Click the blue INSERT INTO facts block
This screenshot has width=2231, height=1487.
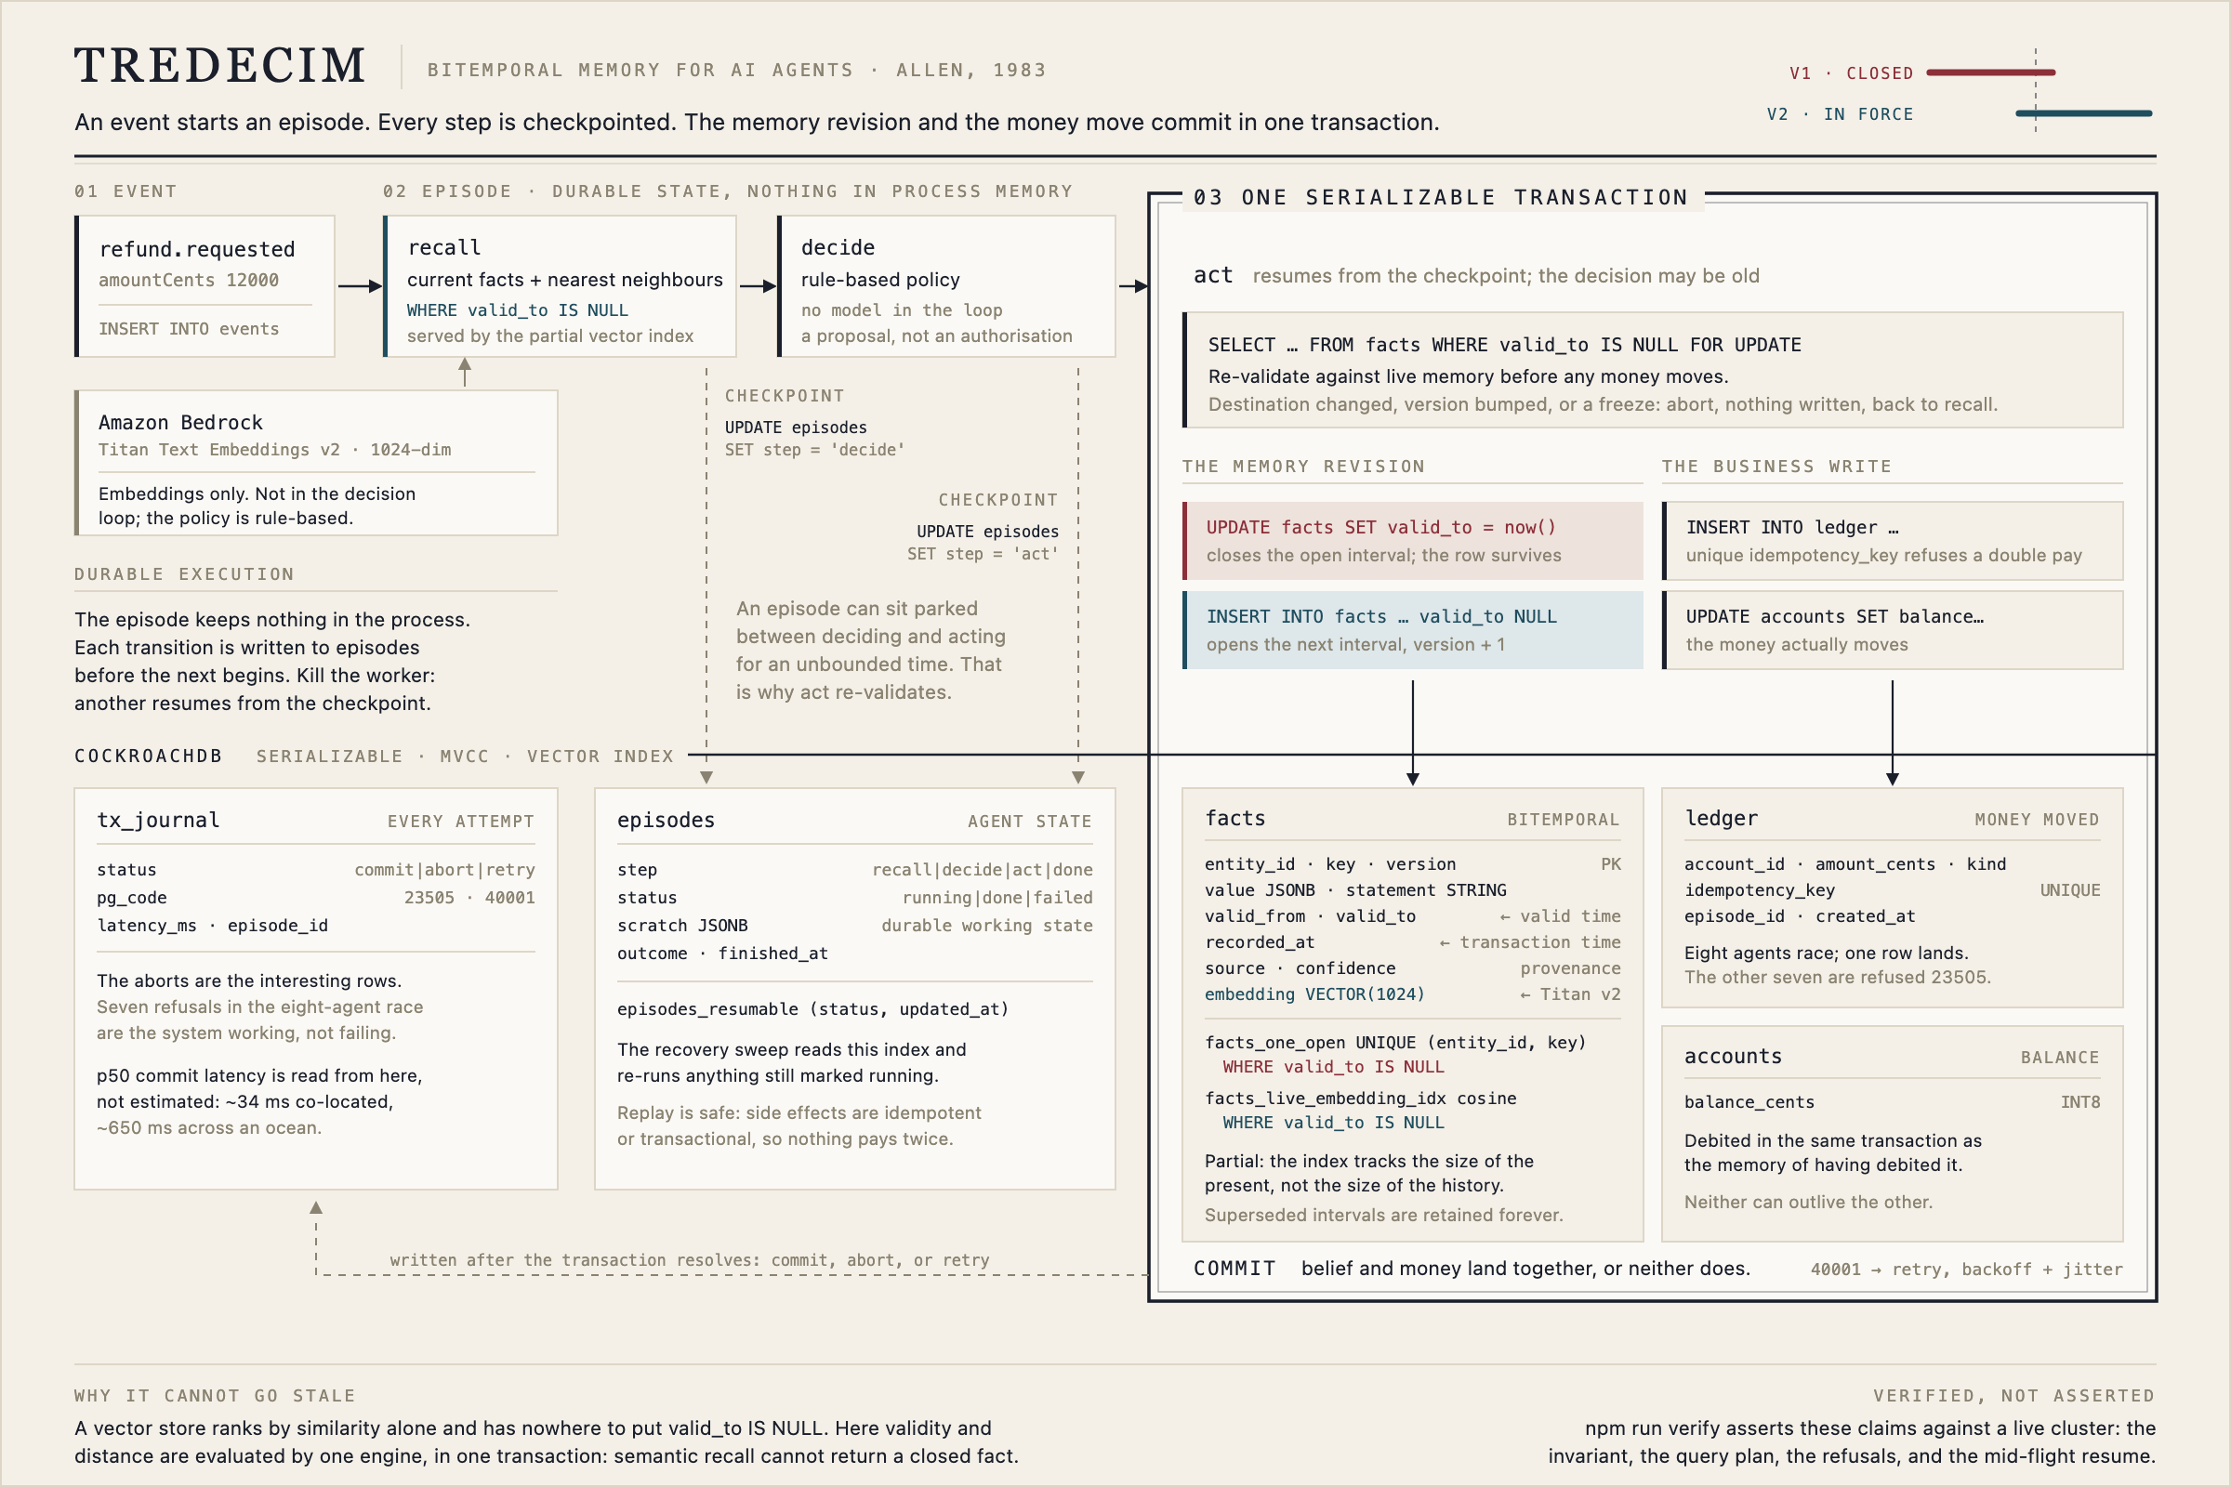pos(1412,630)
